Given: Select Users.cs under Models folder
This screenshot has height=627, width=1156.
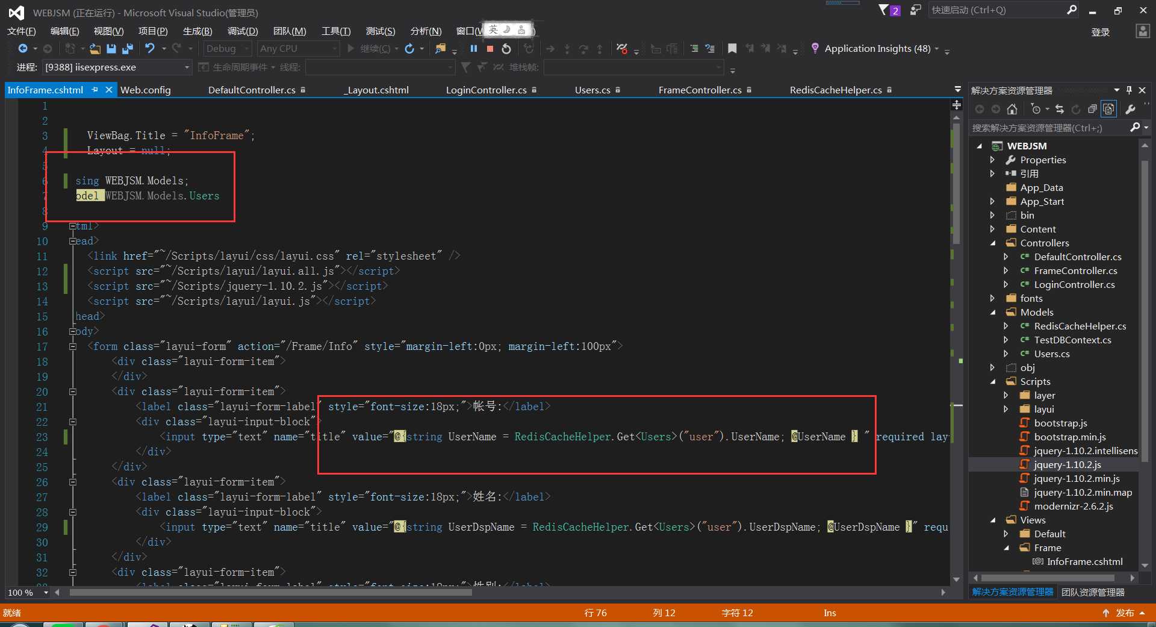Looking at the screenshot, I should [x=1052, y=354].
